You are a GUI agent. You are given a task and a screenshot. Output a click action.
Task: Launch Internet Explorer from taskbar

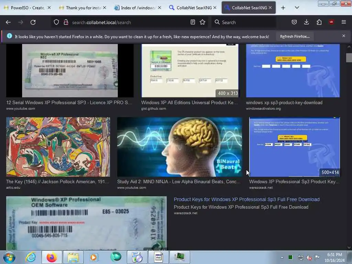coord(31,257)
